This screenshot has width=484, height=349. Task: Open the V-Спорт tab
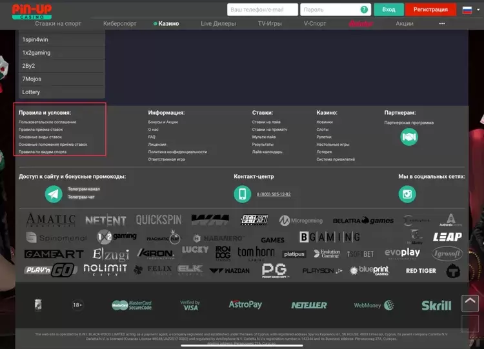[x=315, y=23]
